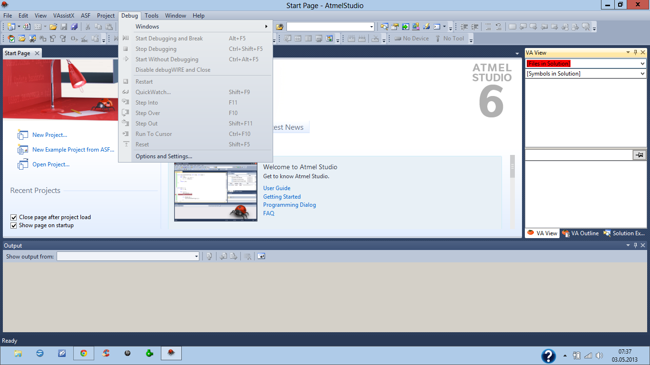Click the Solution Explorer toolbar icon
The width and height of the screenshot is (650, 365).
(384, 27)
